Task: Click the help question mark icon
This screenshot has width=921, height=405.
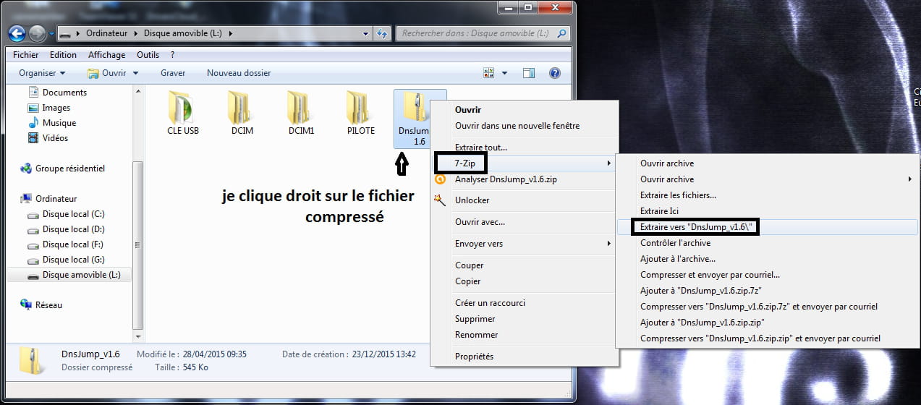Action: (x=555, y=73)
